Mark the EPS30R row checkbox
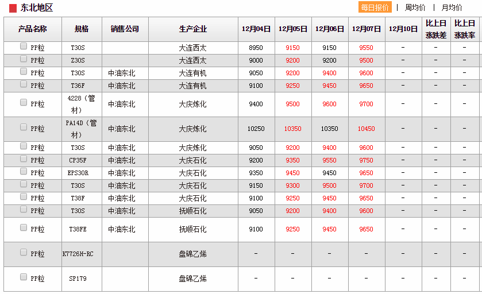This screenshot has height=294, width=482. point(24,172)
